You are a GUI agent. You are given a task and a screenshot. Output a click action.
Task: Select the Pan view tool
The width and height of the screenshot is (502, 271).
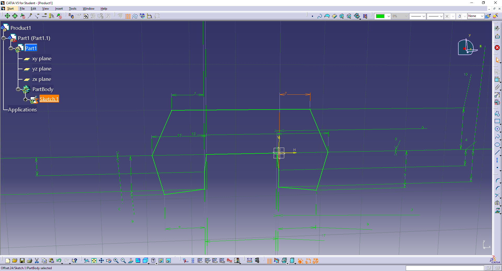pyautogui.click(x=101, y=261)
